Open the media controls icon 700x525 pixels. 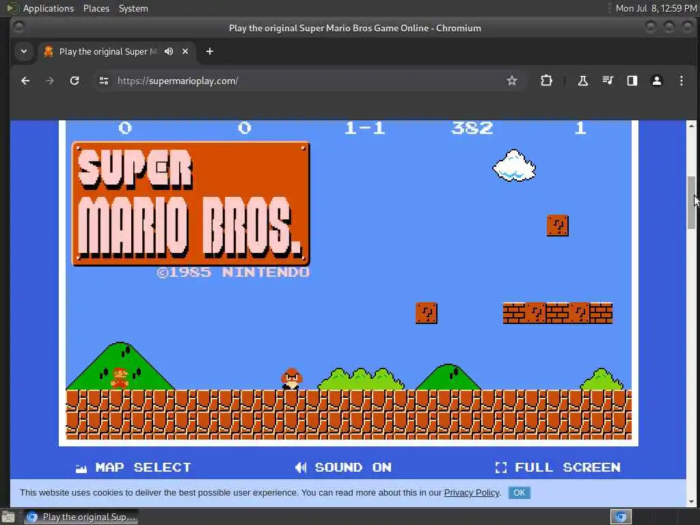point(608,81)
